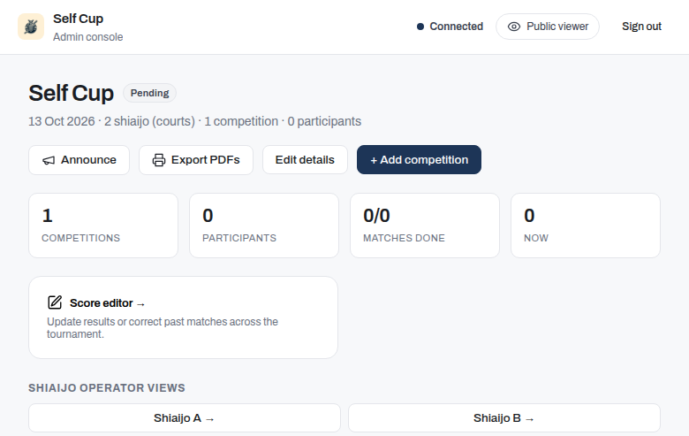Click the Participants stat card

264,226
